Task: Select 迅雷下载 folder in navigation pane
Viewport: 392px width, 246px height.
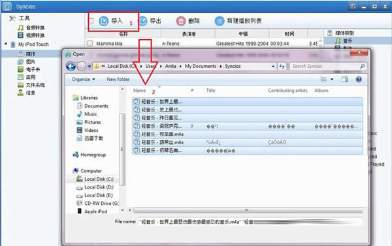Action: pos(90,138)
